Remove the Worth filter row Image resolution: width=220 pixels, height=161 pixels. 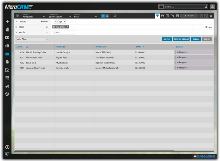pyautogui.click(x=16, y=32)
